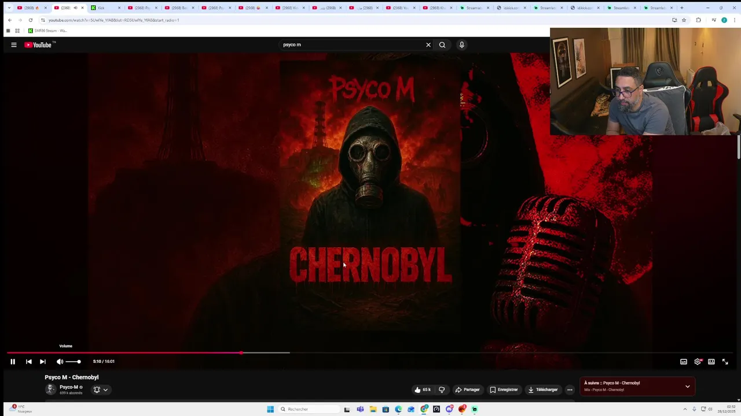Image resolution: width=741 pixels, height=416 pixels.
Task: Start voice search with the microphone
Action: click(x=461, y=44)
